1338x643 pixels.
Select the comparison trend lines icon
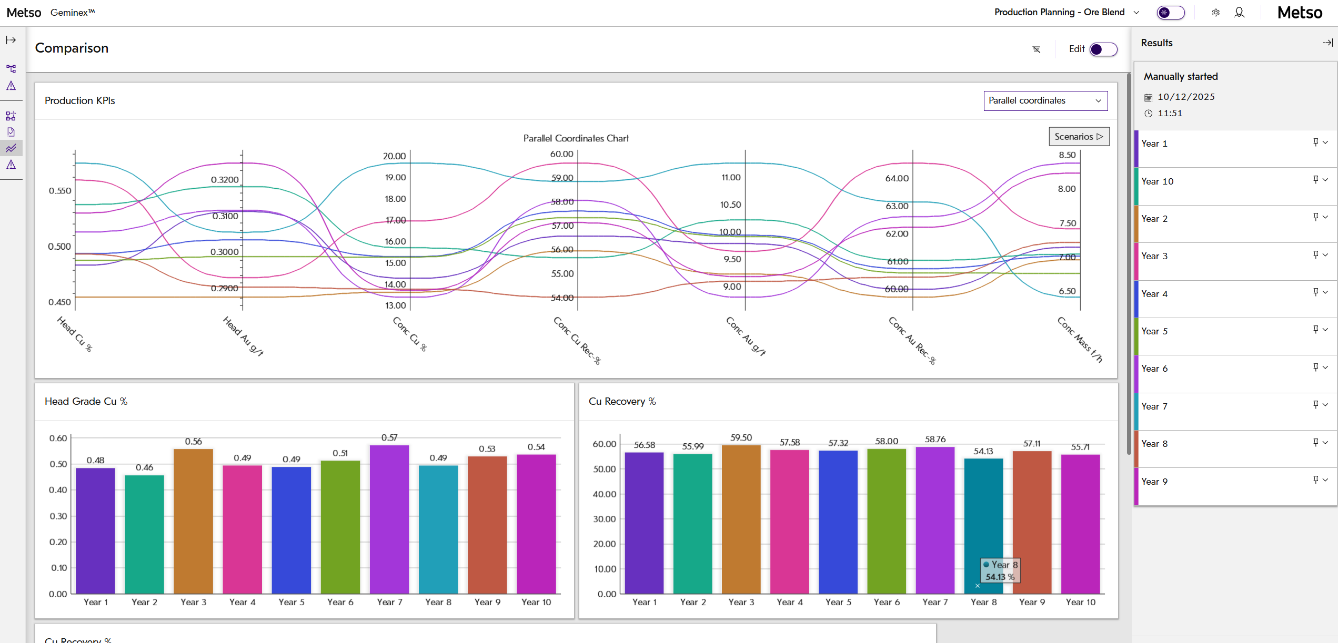(11, 148)
